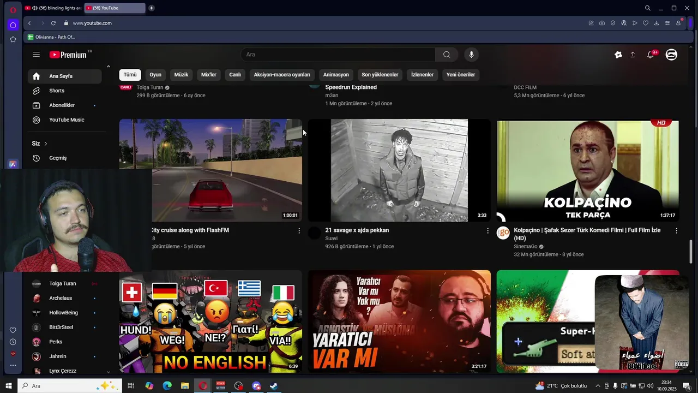Open Opera sidebar home icon
The height and width of the screenshot is (393, 698).
13,25
